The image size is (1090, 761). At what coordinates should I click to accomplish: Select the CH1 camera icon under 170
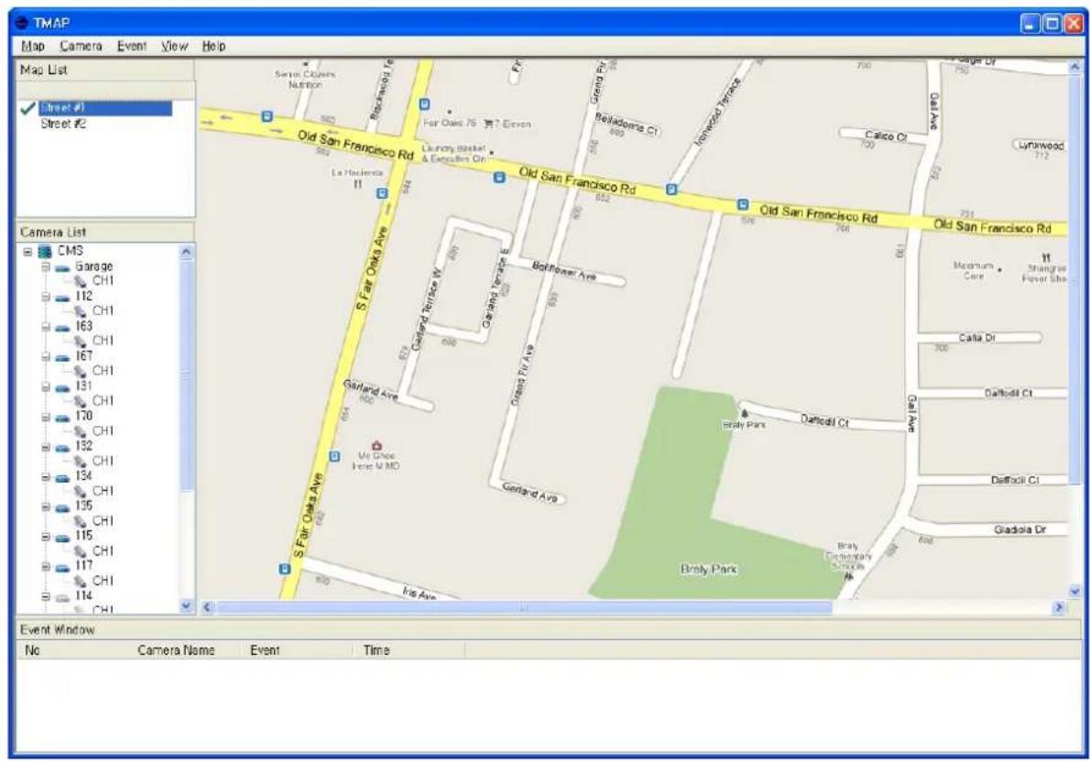click(81, 431)
